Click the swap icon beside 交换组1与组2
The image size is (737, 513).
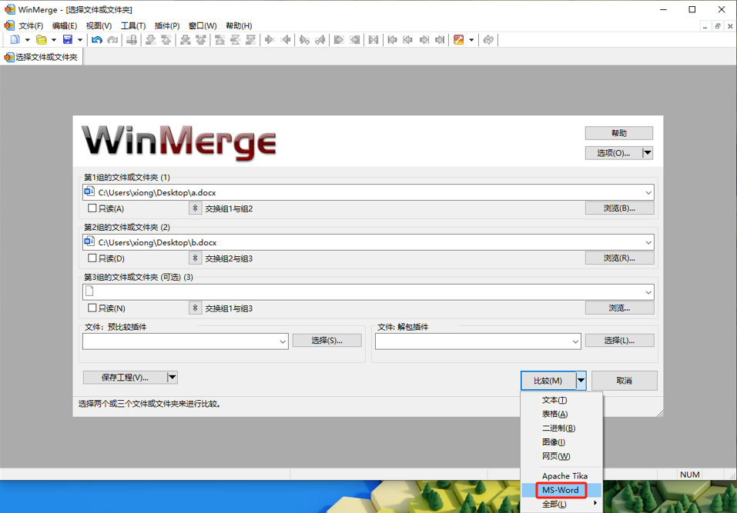[195, 208]
